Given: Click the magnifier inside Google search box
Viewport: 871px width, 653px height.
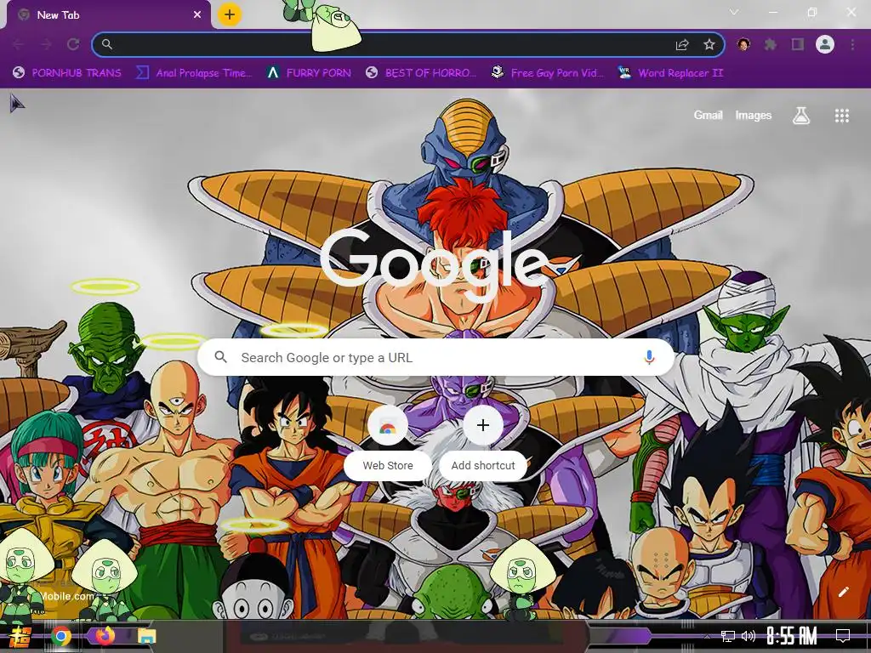Looking at the screenshot, I should 221,357.
